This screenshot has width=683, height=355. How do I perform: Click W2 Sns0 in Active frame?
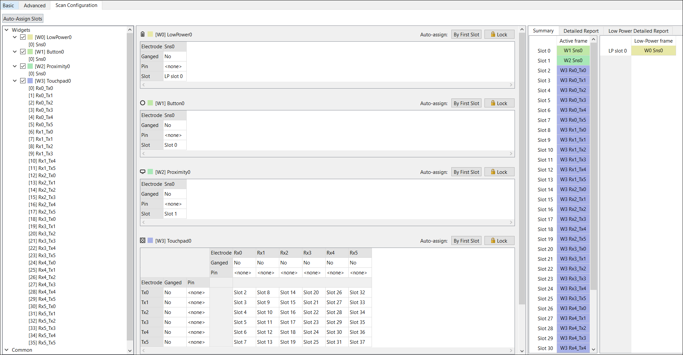tap(573, 60)
